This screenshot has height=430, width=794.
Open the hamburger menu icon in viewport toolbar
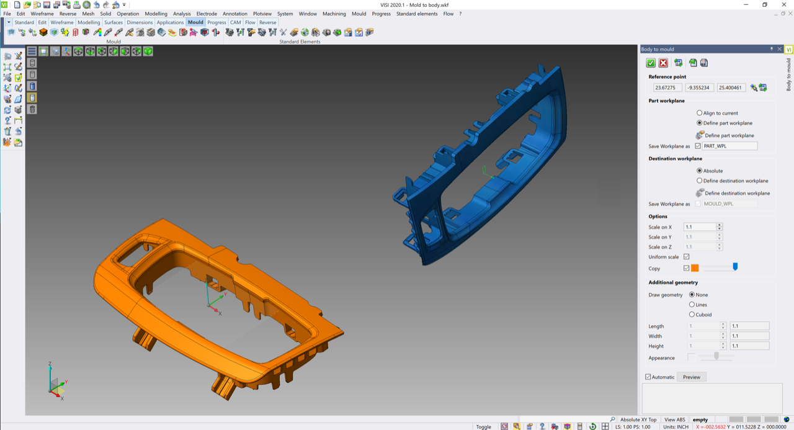tap(32, 52)
